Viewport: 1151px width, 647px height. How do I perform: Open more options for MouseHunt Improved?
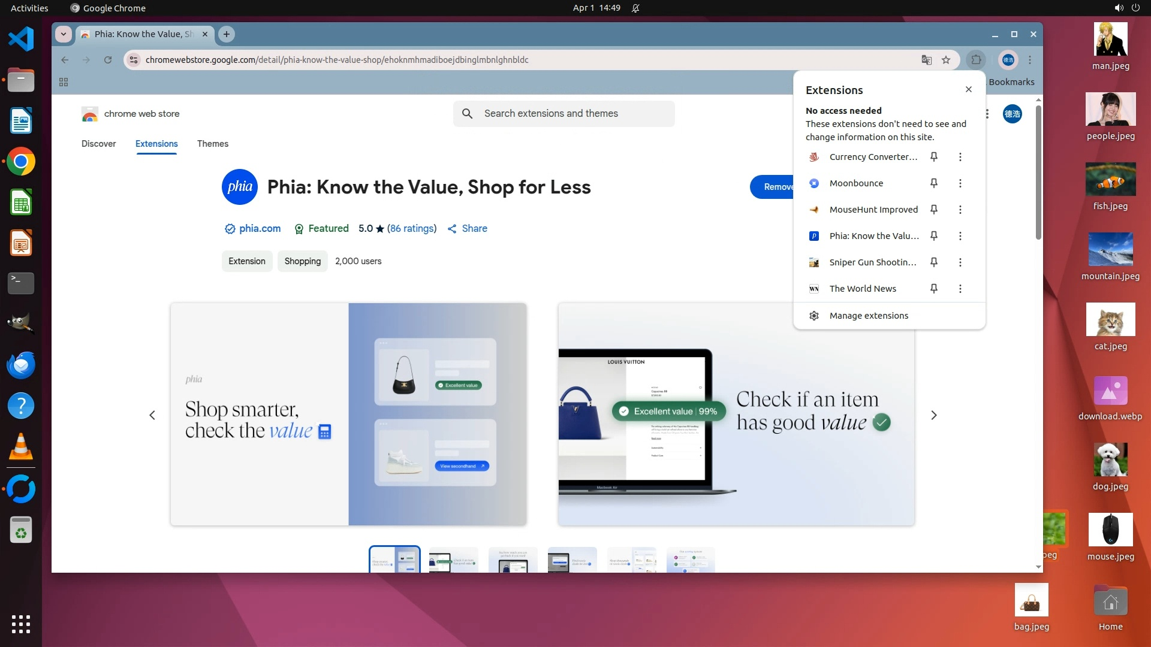click(960, 210)
